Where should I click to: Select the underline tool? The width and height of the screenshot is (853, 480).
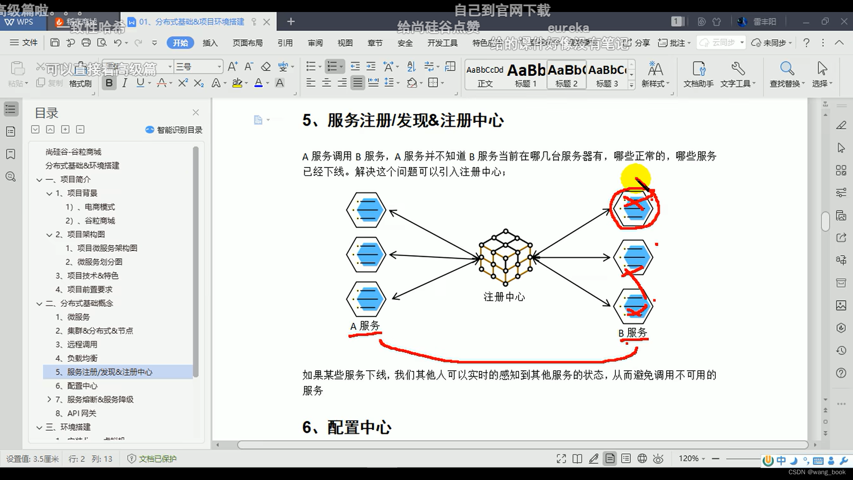140,83
